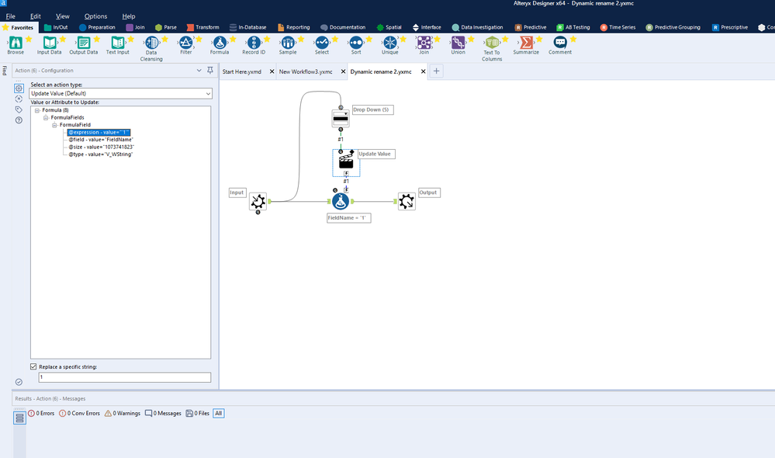Select the Action clapperboard tool on canvas

tap(346, 161)
